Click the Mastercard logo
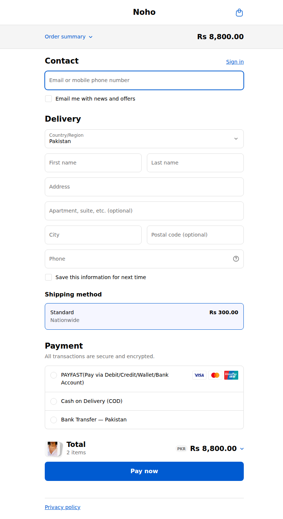Screen dimensions: 283x519 (x=215, y=375)
